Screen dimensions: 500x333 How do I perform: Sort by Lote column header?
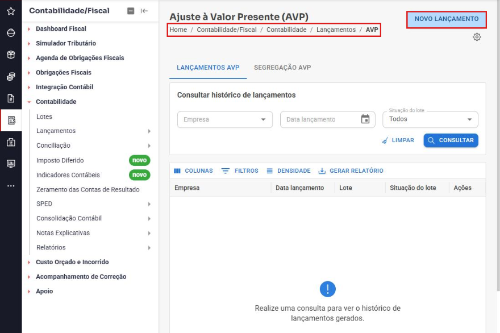click(360, 188)
